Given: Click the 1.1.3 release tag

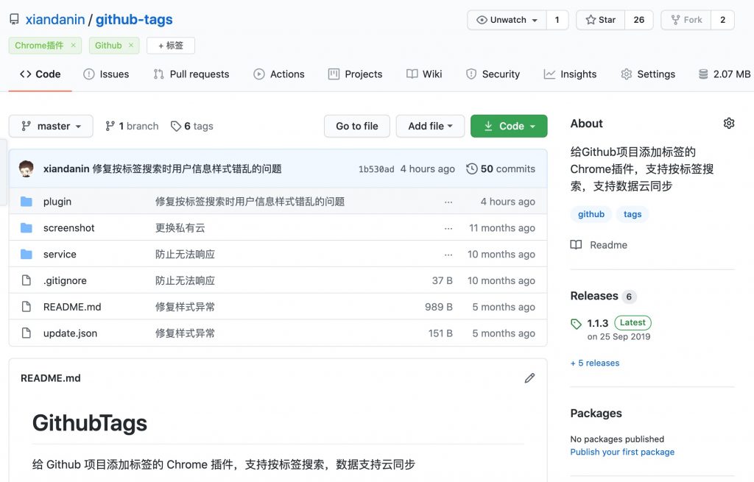Looking at the screenshot, I should click(597, 323).
